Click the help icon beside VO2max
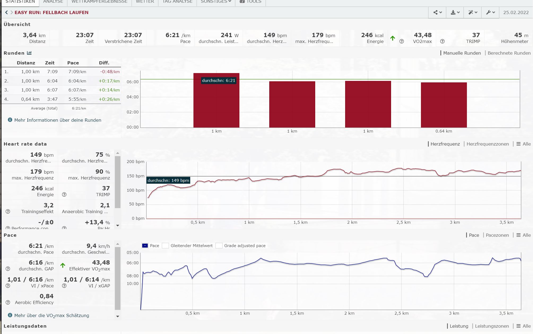 click(x=402, y=41)
